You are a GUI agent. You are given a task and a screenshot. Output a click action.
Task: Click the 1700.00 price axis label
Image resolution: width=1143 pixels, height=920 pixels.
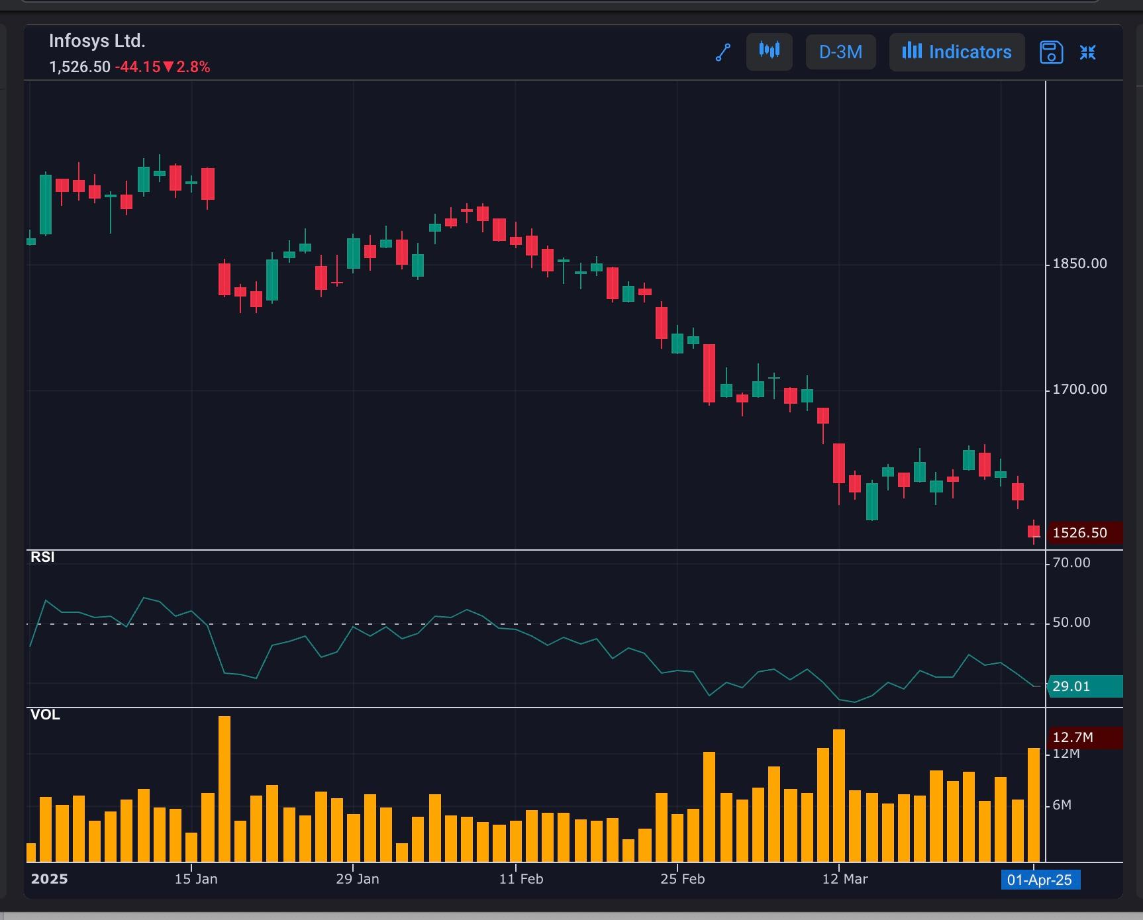click(1079, 389)
